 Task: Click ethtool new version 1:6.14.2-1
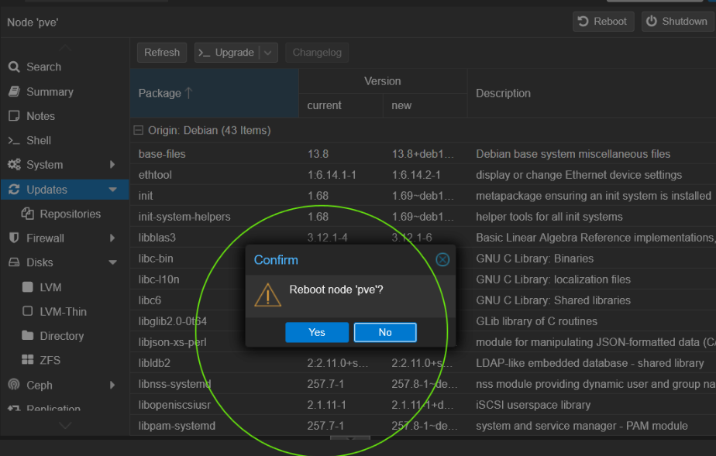[x=416, y=175]
